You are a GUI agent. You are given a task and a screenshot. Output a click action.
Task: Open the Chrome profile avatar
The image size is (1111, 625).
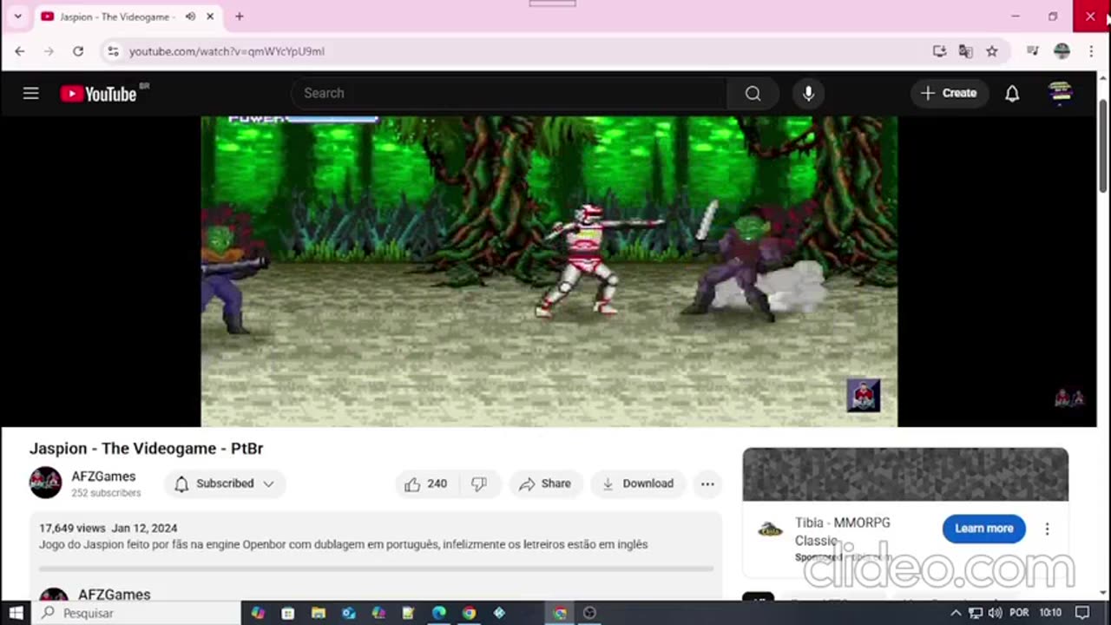(1062, 51)
